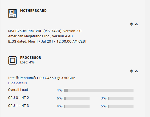150x117 pixels.
Task: Click the processor chip icon
Action: (x=12, y=60)
